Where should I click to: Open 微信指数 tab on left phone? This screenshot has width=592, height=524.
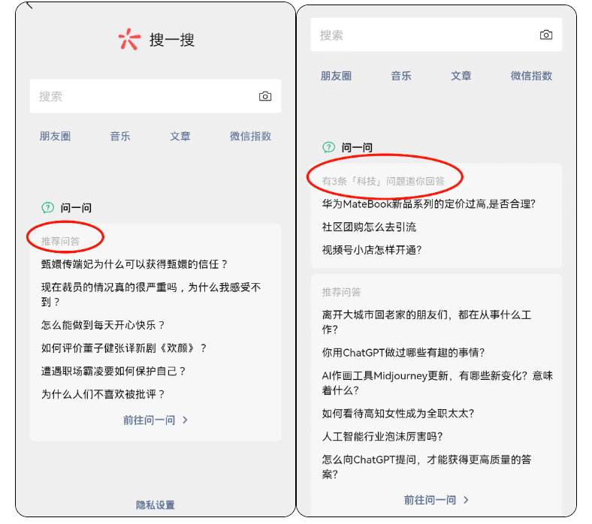click(251, 136)
